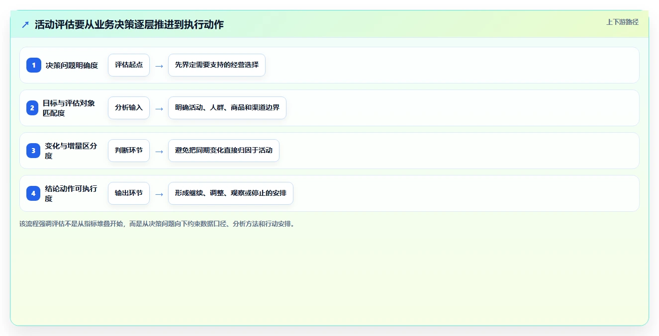Click the number 4 step badge
659x336 pixels.
tap(34, 193)
